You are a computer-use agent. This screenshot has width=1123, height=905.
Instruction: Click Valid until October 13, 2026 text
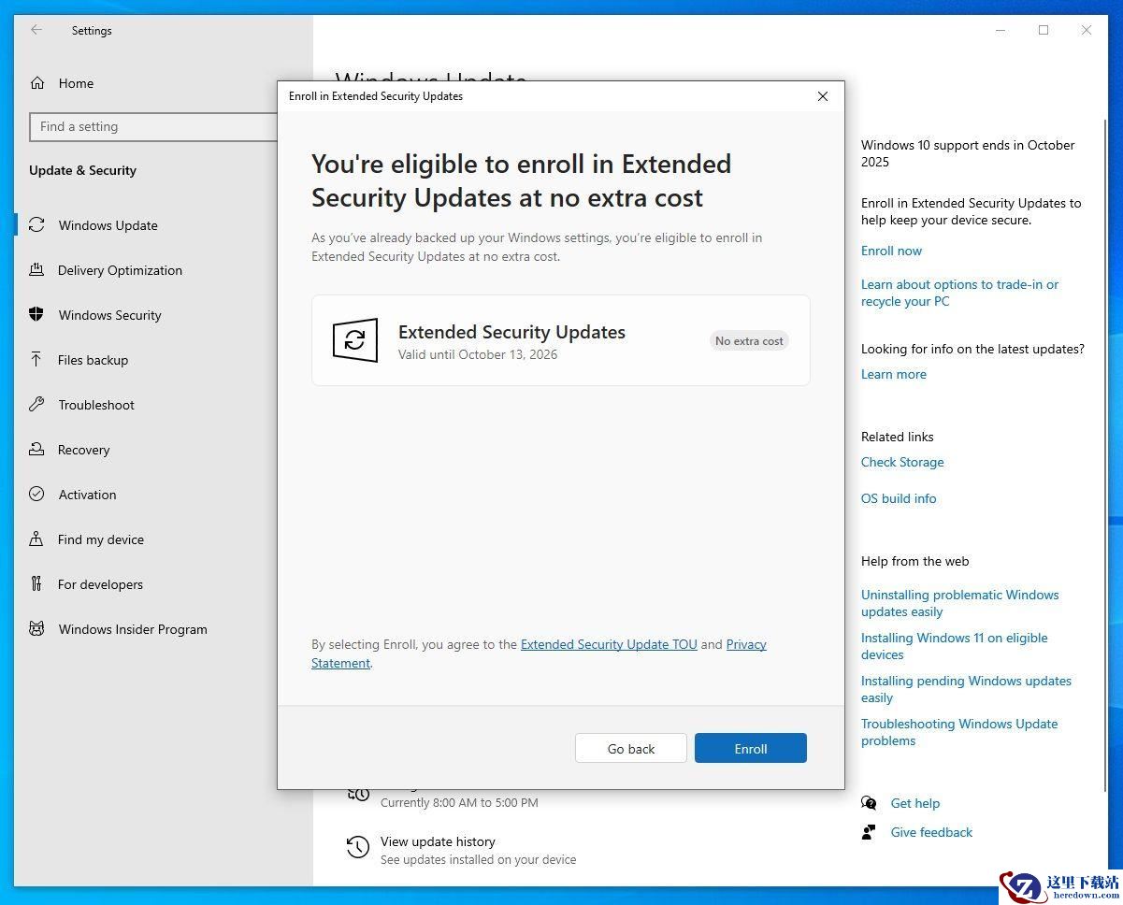(478, 354)
